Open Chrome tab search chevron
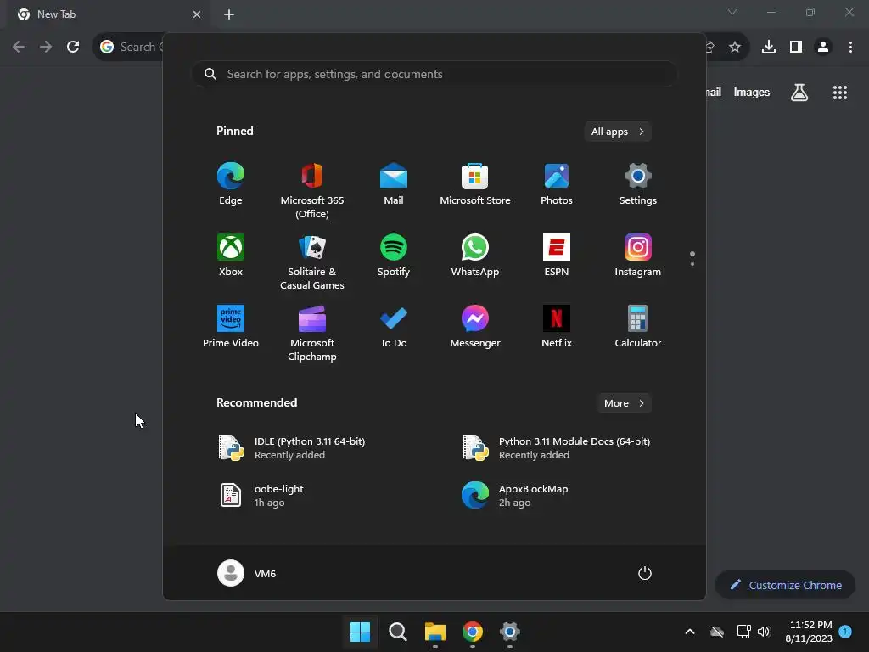The image size is (869, 652). [732, 12]
